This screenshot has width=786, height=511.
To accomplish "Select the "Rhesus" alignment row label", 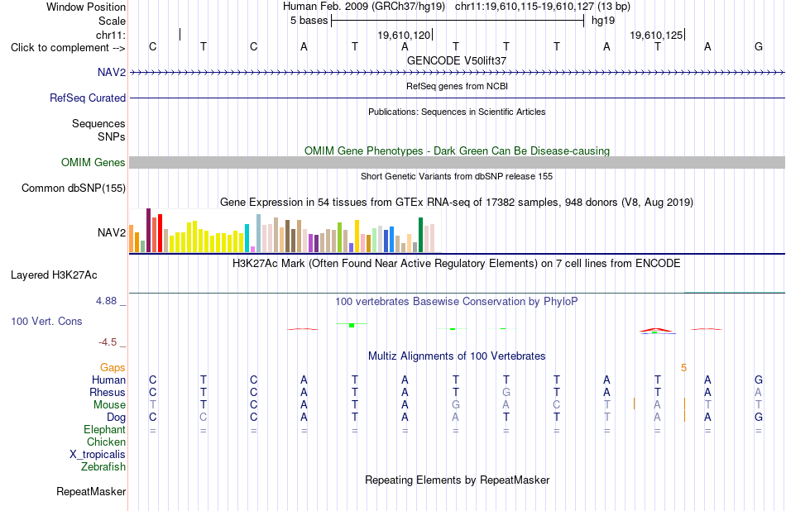I will pyautogui.click(x=108, y=393).
